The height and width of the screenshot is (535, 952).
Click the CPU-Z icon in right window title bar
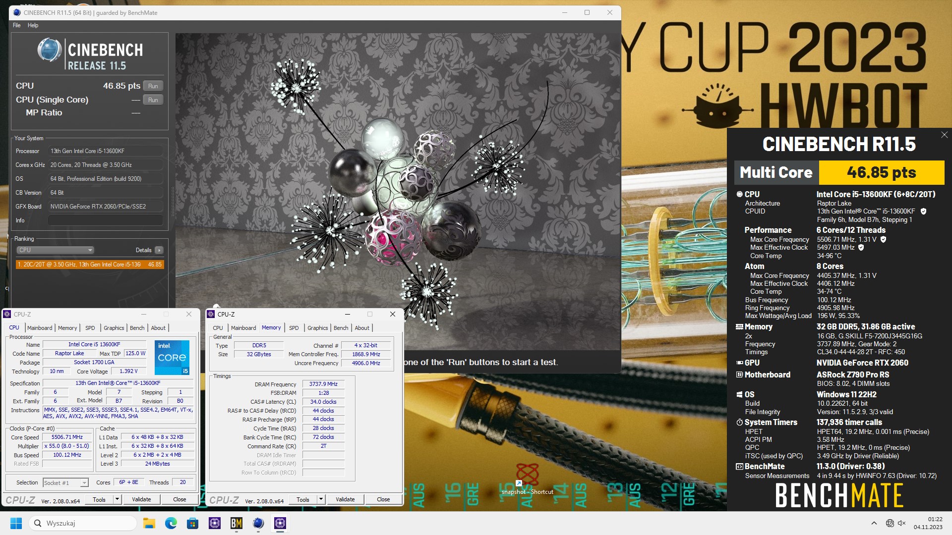click(x=211, y=314)
